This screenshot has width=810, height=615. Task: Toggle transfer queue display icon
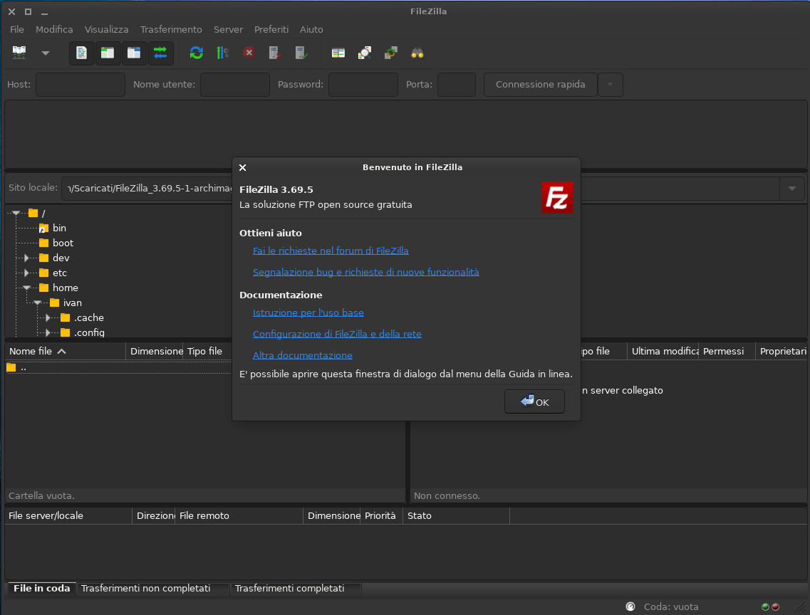160,53
